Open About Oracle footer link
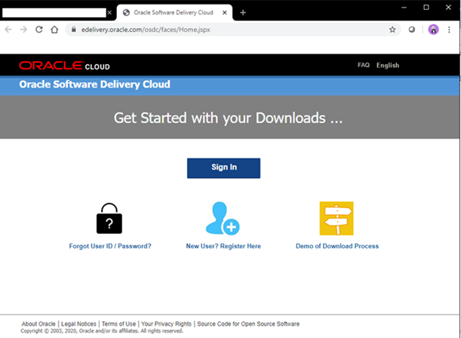461x338 pixels. point(38,324)
